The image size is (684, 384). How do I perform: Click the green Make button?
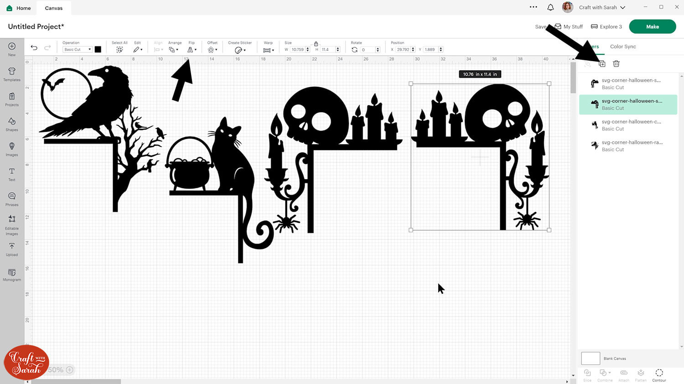click(x=653, y=26)
